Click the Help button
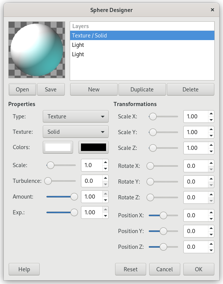 click(x=24, y=269)
